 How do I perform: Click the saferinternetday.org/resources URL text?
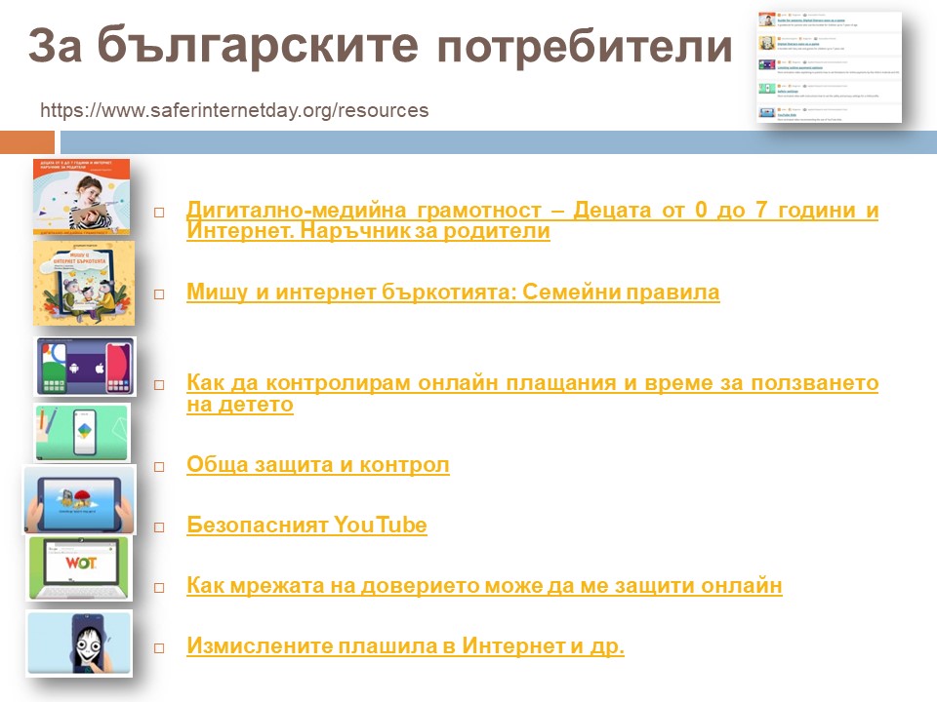click(234, 110)
